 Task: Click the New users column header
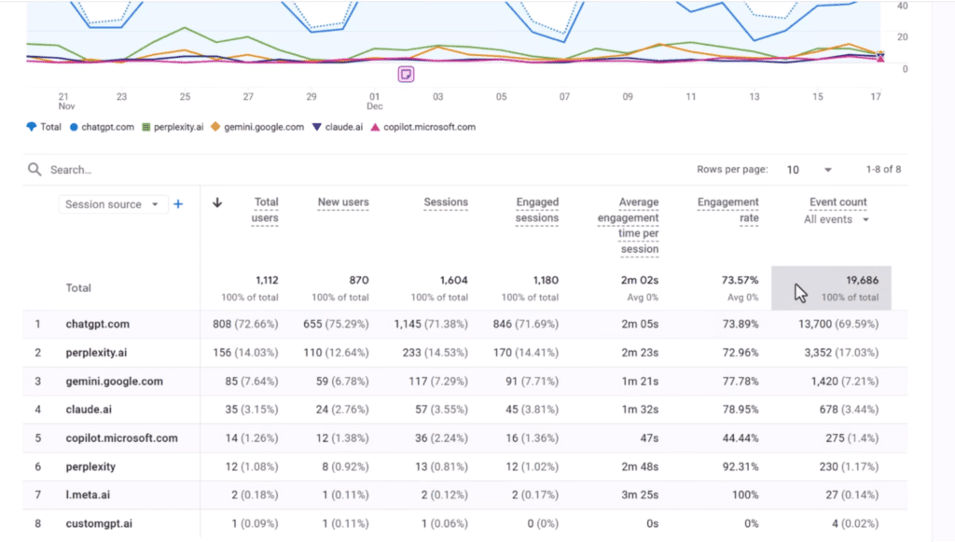coord(341,202)
